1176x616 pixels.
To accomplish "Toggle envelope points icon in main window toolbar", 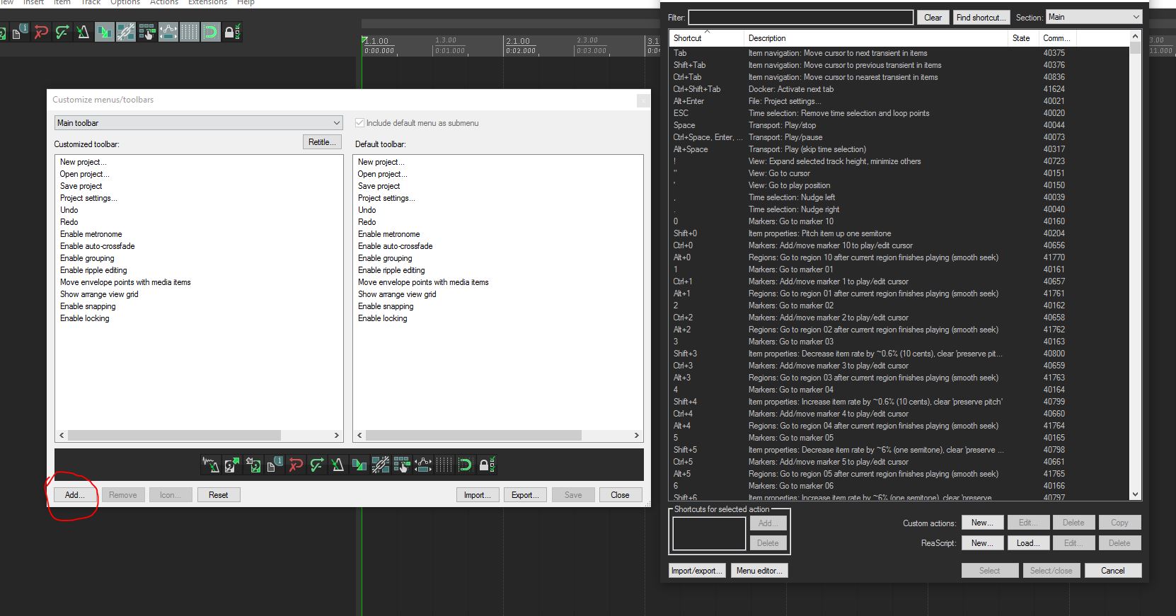I will pos(168,32).
